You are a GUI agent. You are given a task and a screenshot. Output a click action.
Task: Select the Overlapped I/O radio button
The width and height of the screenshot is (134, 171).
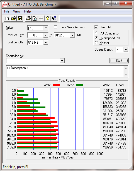(x=96, y=38)
